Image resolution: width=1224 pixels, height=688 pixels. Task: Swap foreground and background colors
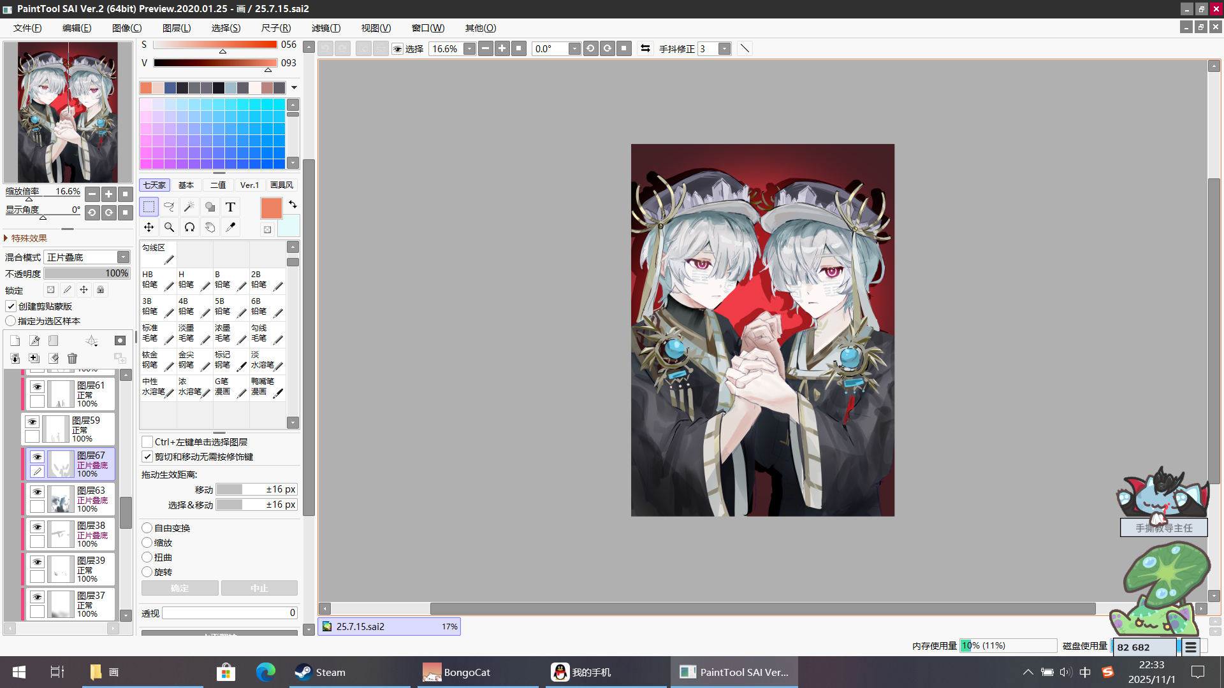pyautogui.click(x=293, y=204)
